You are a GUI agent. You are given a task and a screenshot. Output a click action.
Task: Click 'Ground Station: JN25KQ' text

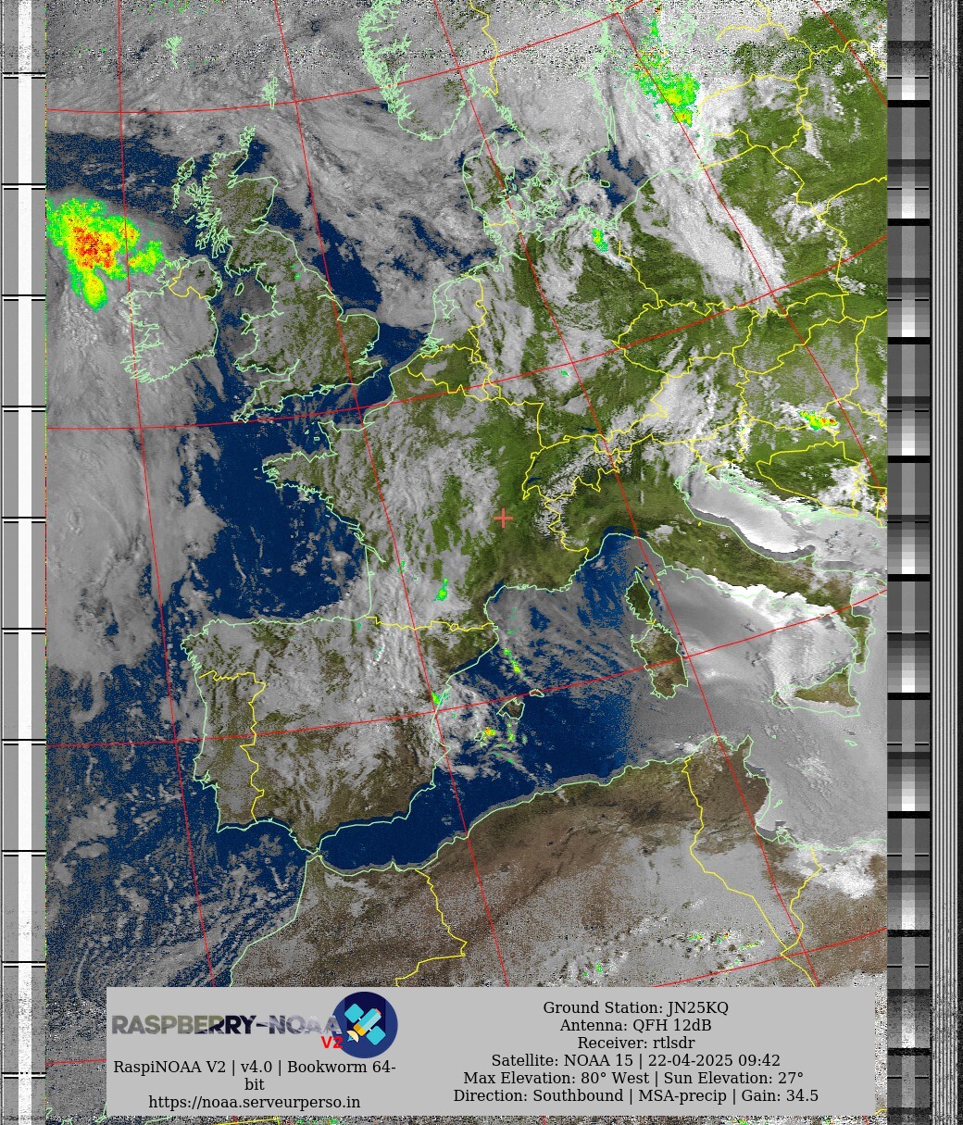635,1007
